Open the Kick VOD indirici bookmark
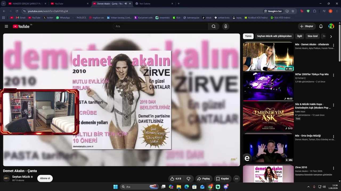 click(280, 18)
